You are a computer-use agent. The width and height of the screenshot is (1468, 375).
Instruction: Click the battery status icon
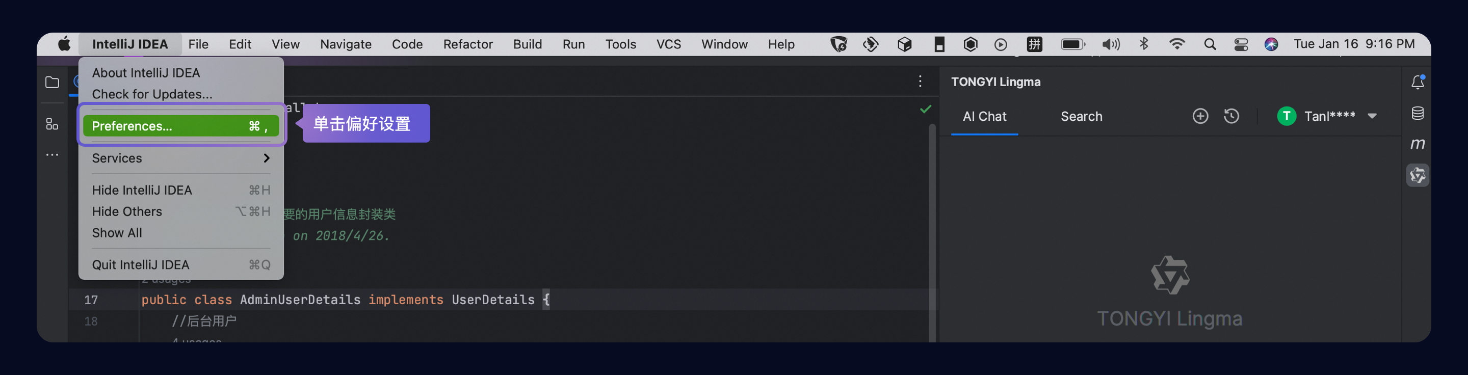[1073, 44]
